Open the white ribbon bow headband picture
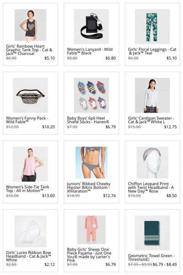This screenshot has height=275, width=183. [x=30, y=231]
